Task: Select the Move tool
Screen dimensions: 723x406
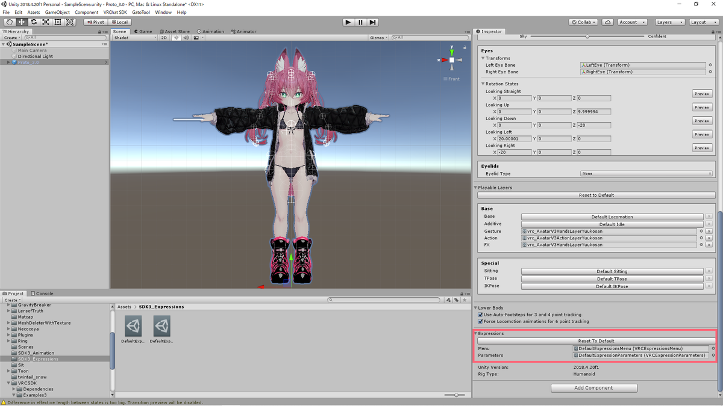Action: click(x=21, y=22)
